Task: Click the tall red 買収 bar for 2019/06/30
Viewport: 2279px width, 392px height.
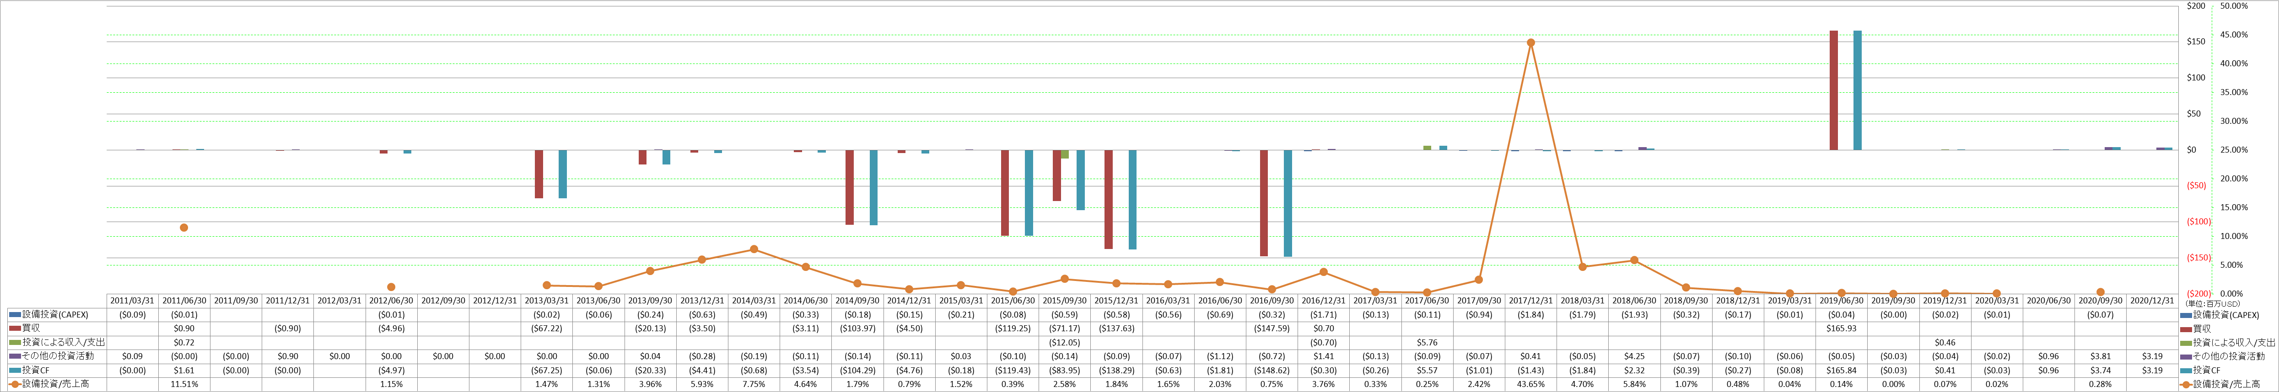Action: (1834, 90)
